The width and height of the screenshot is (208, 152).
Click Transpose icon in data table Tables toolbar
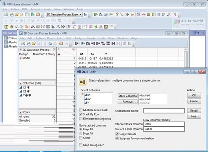coord(103,43)
